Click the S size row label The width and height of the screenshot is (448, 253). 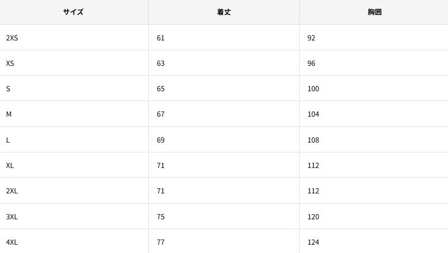pos(8,89)
